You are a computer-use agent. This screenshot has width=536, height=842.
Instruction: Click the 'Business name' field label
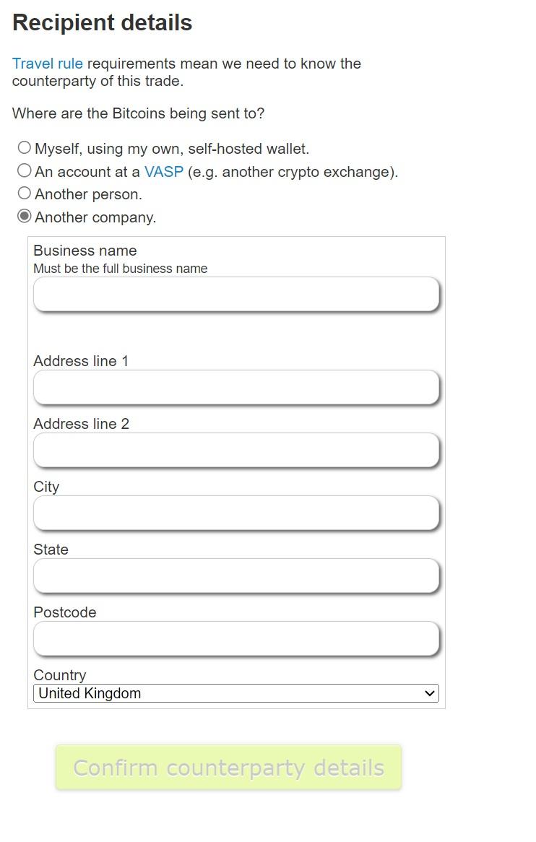[x=85, y=251]
